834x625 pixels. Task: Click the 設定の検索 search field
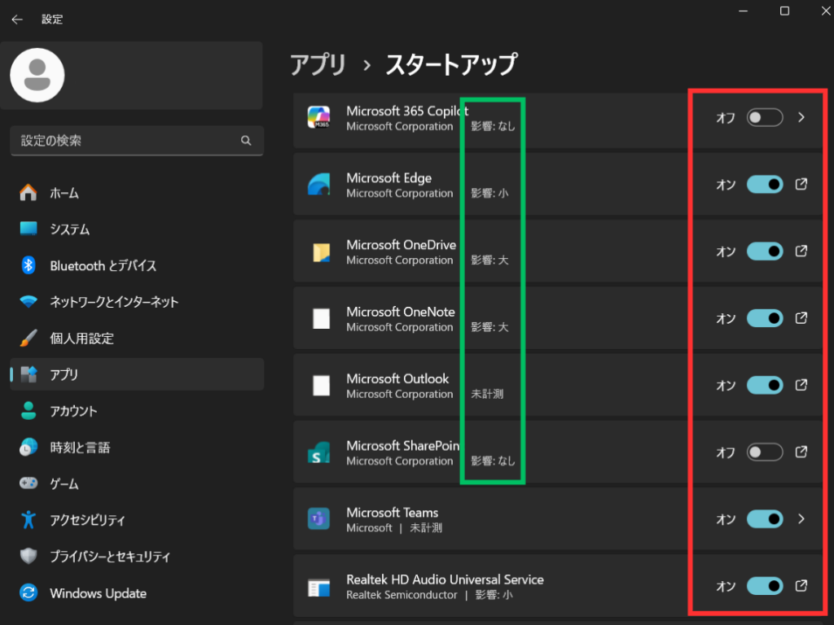tap(137, 141)
